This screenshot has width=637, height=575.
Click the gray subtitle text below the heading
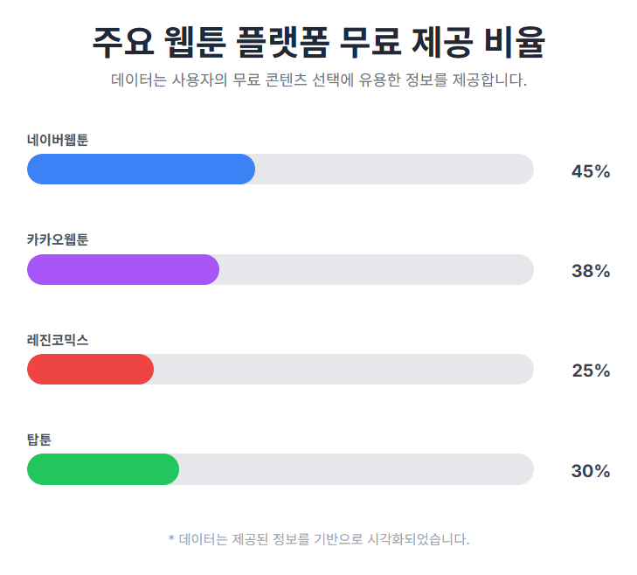pos(319,80)
